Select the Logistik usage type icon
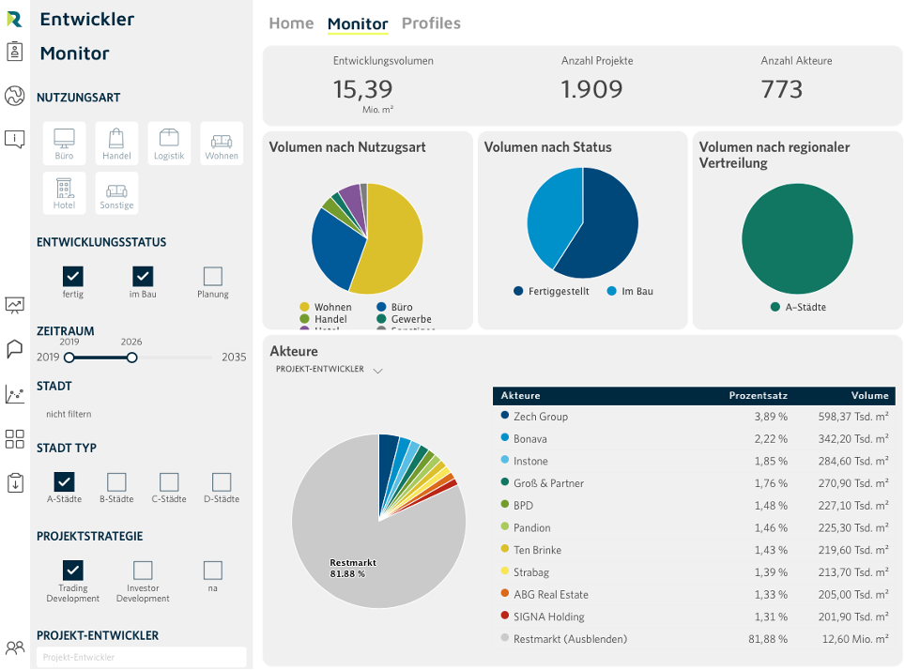The height and width of the screenshot is (670, 905). [169, 144]
